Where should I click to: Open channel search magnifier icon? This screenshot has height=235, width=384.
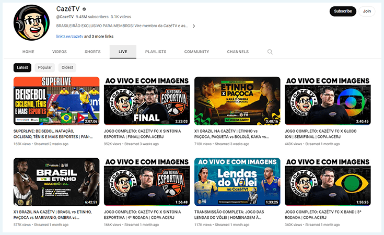270,52
